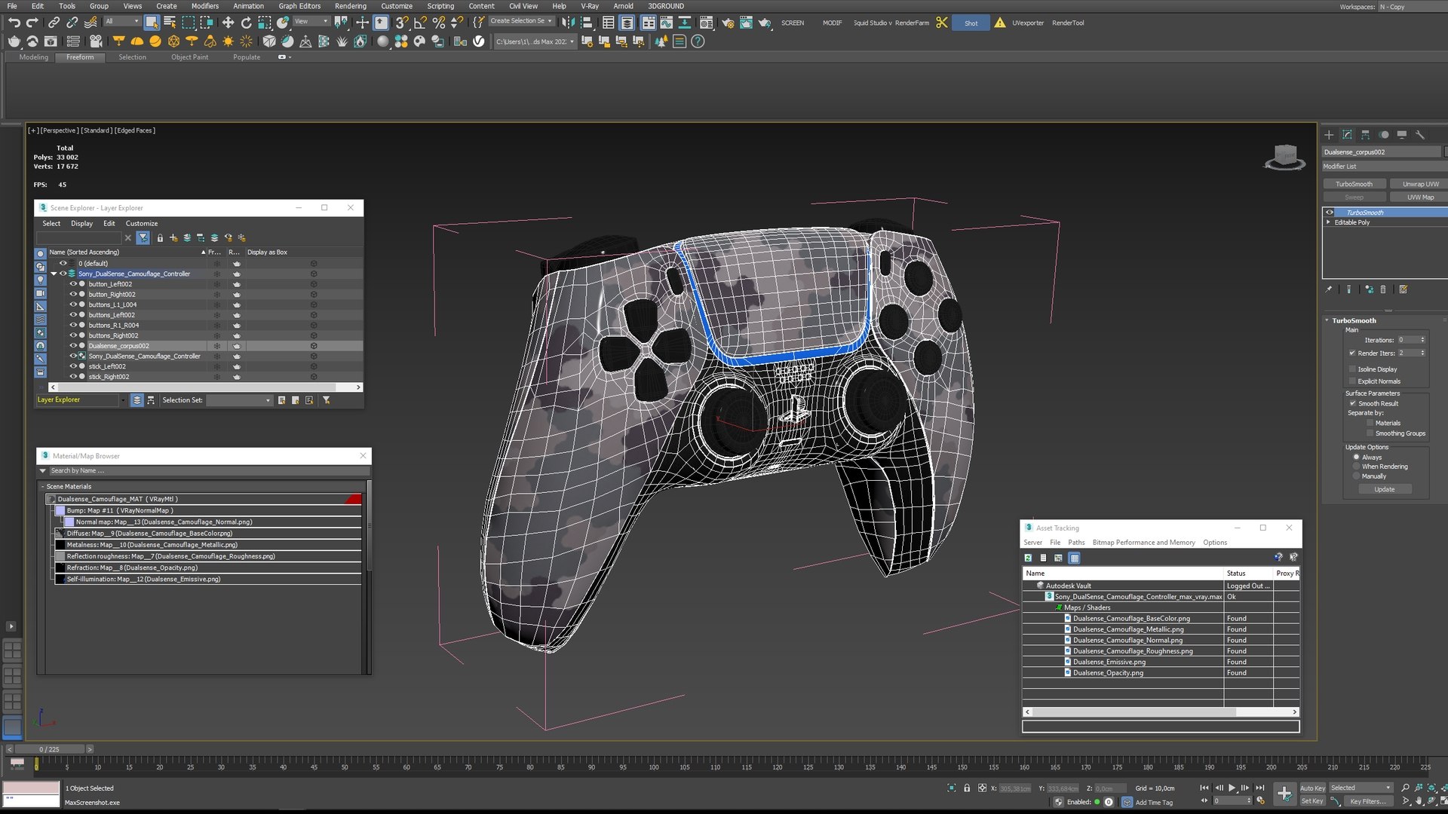
Task: Play the animation
Action: (1232, 788)
